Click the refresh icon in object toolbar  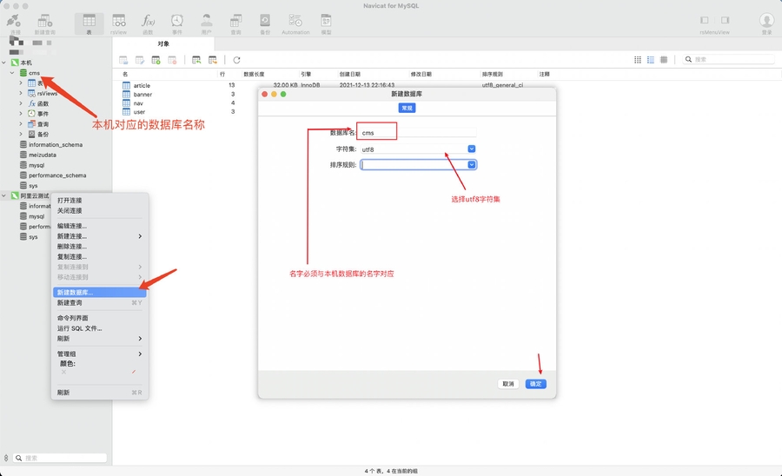(236, 60)
